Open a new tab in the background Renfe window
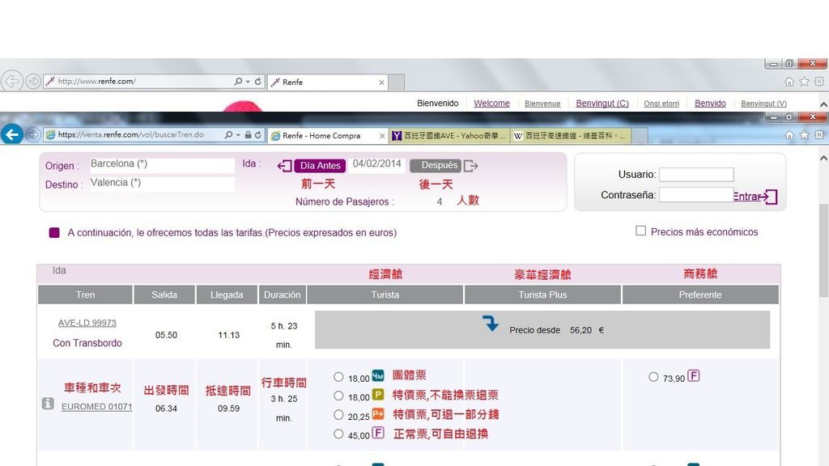This screenshot has width=829, height=466. coord(397,83)
